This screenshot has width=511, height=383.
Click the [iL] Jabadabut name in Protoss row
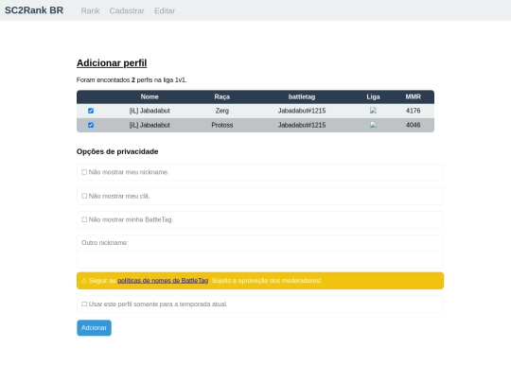click(x=150, y=125)
